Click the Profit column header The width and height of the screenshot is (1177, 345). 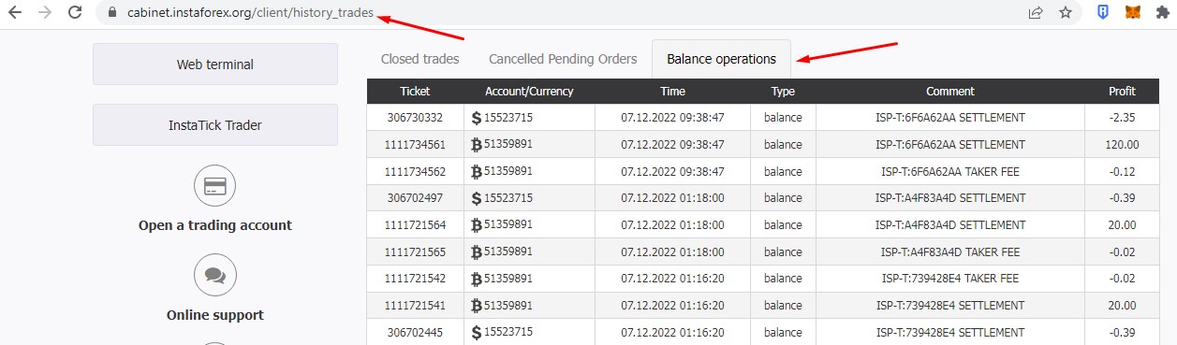1122,92
